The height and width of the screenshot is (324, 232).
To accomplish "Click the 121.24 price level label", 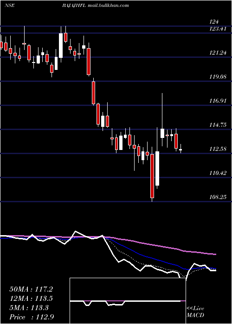I will (218, 53).
